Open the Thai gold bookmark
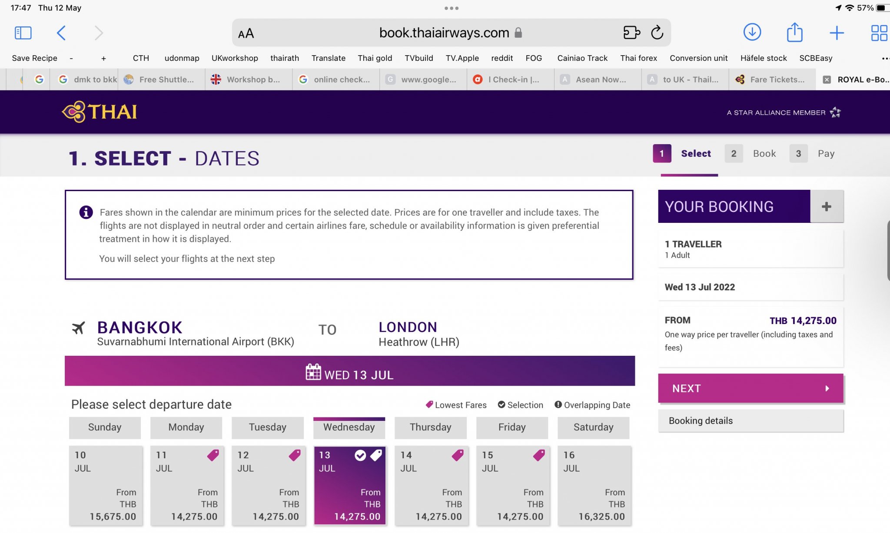This screenshot has height=533, width=890. click(375, 58)
